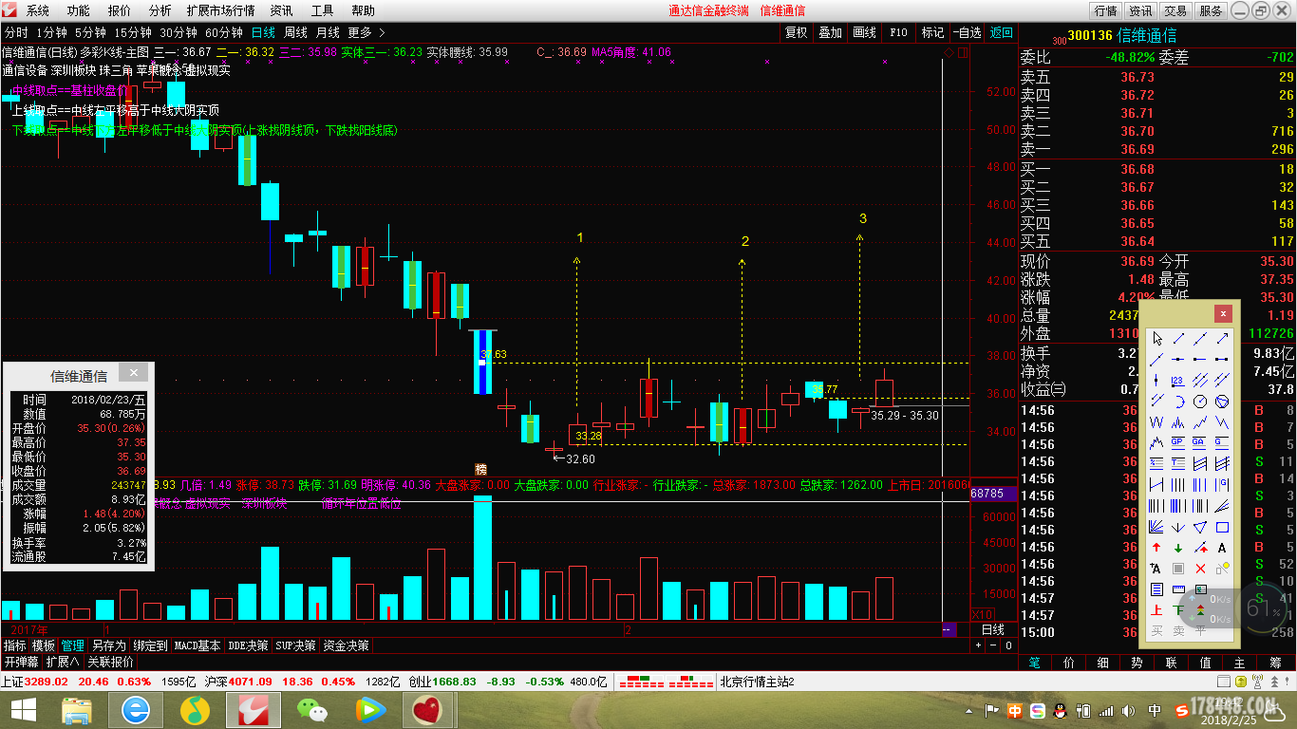Click the 开弹幕 button
This screenshot has height=729, width=1297.
pos(21,662)
